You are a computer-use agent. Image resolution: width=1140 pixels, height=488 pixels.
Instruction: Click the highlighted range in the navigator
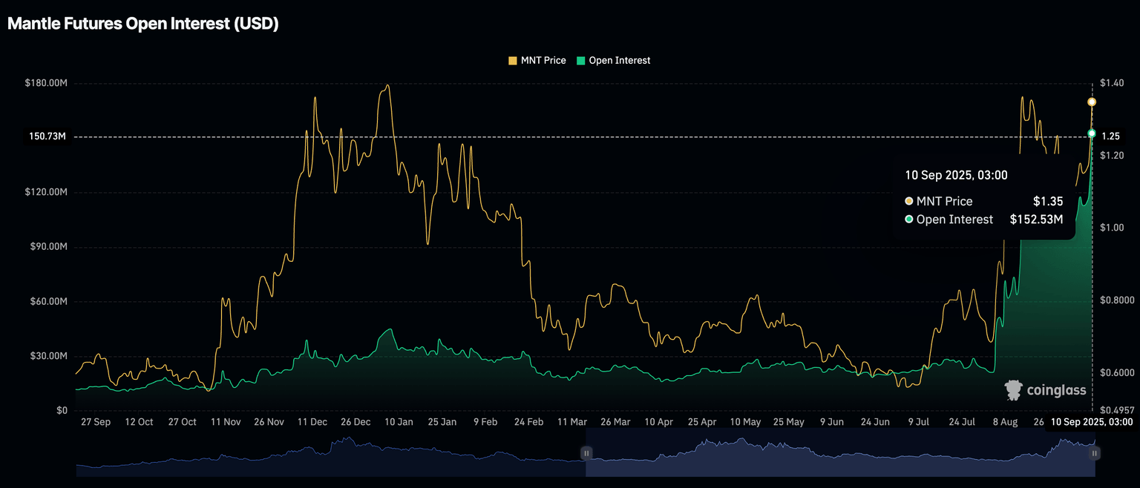(x=839, y=454)
